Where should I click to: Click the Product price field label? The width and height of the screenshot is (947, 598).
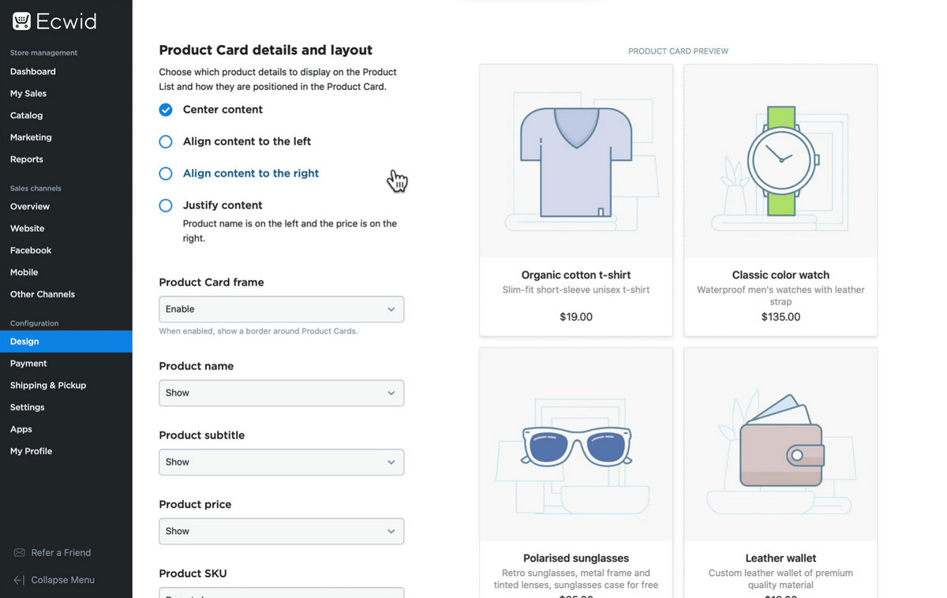point(195,505)
